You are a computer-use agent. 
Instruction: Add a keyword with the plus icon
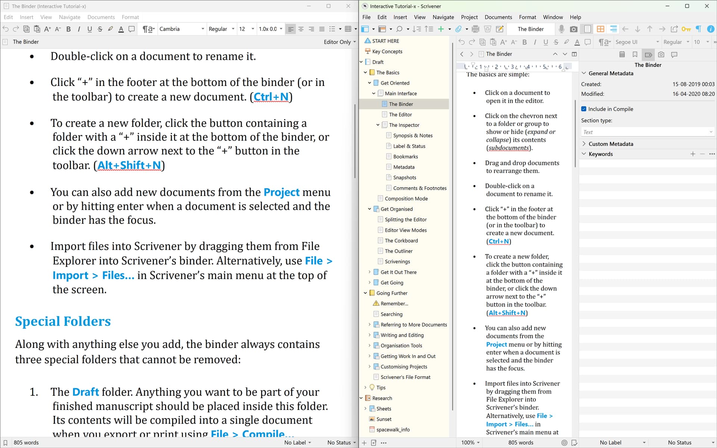pos(693,154)
